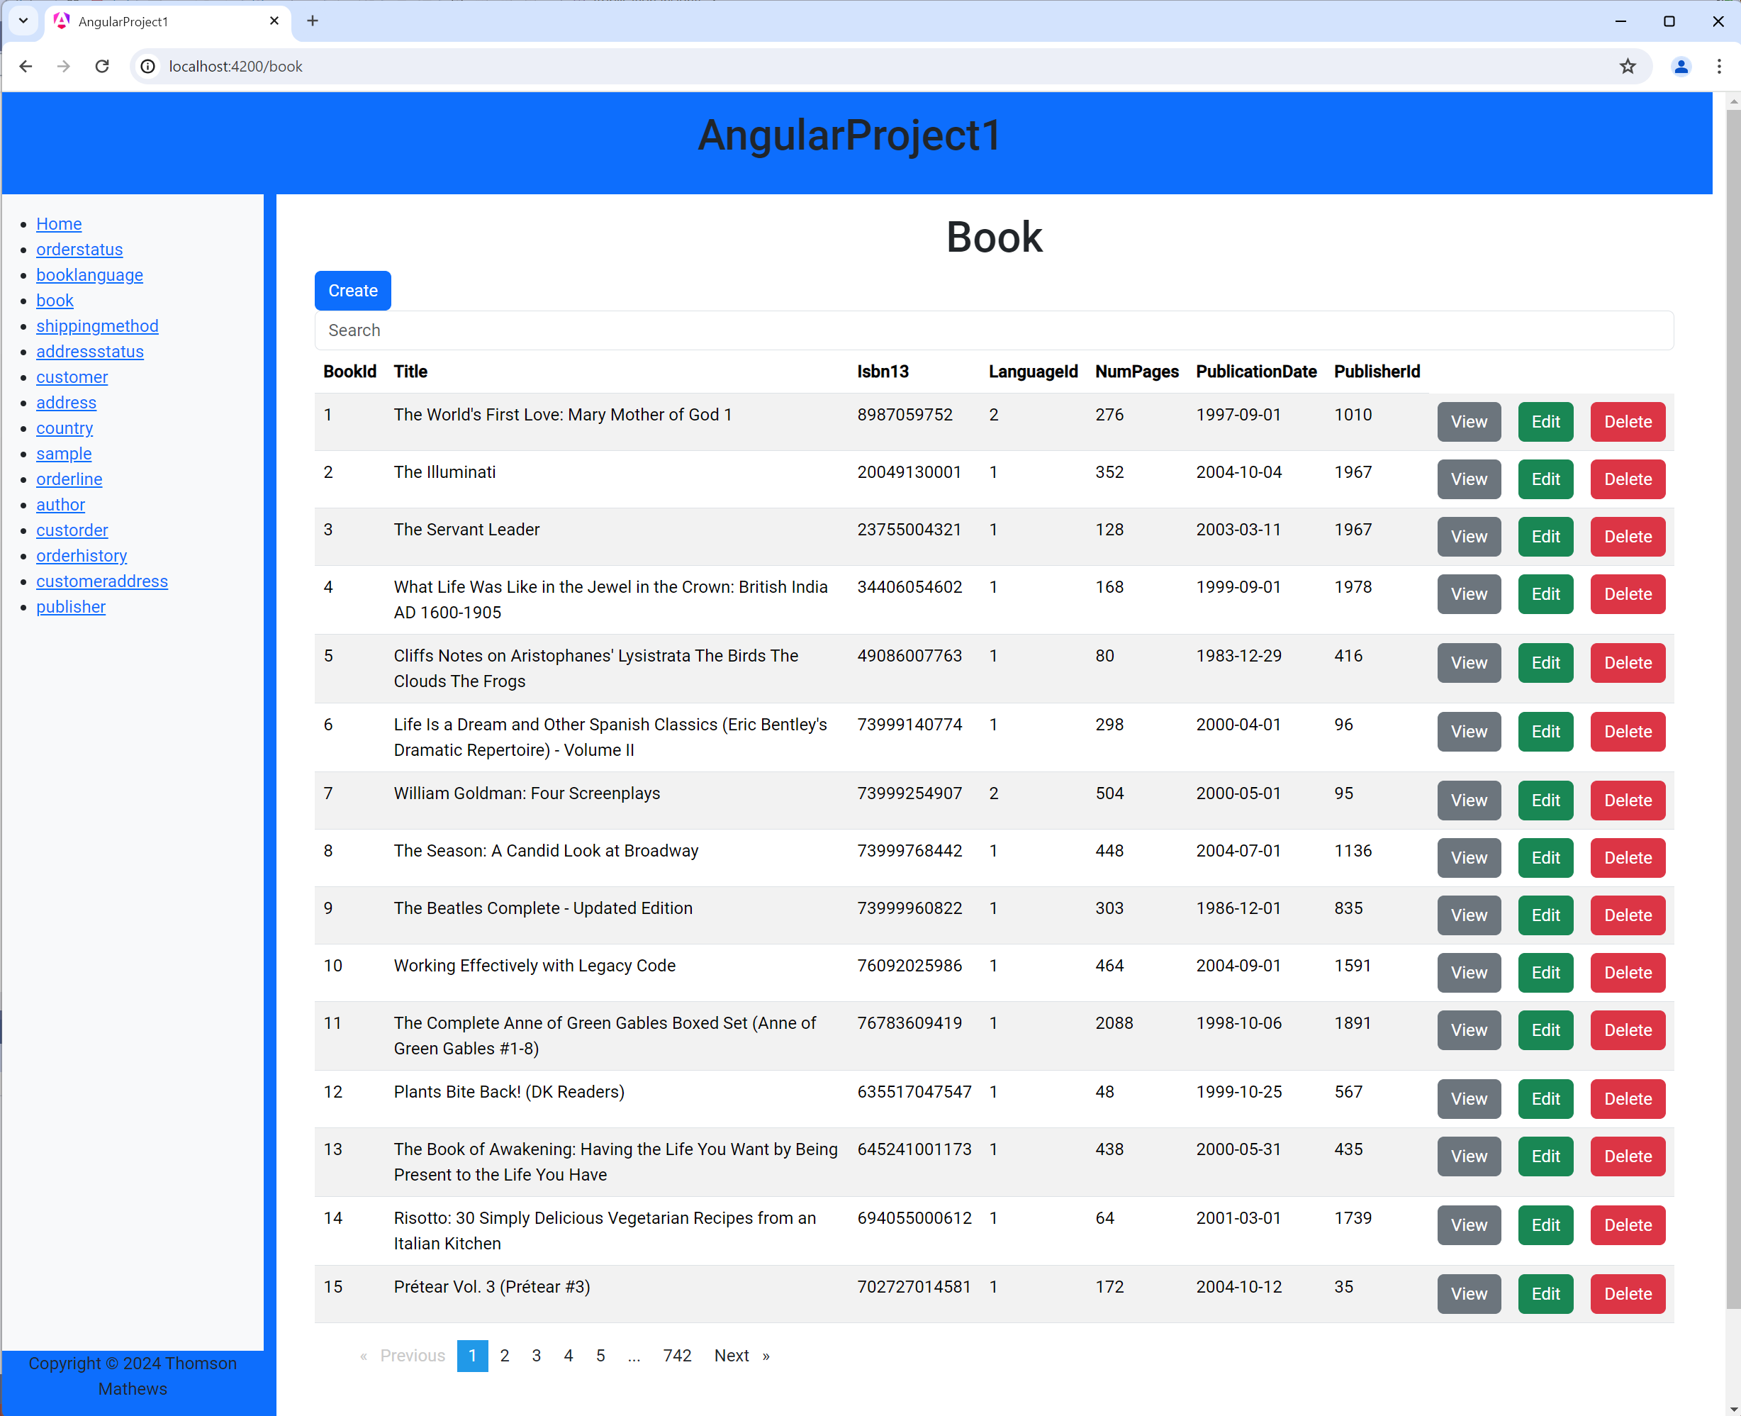The width and height of the screenshot is (1741, 1416).
Task: Jump to last page 742
Action: pyautogui.click(x=677, y=1356)
